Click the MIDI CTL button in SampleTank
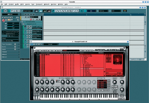 pos(45,51)
